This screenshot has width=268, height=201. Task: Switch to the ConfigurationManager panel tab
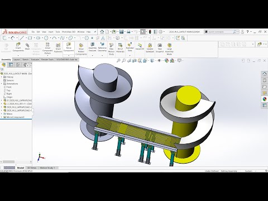click(18, 65)
